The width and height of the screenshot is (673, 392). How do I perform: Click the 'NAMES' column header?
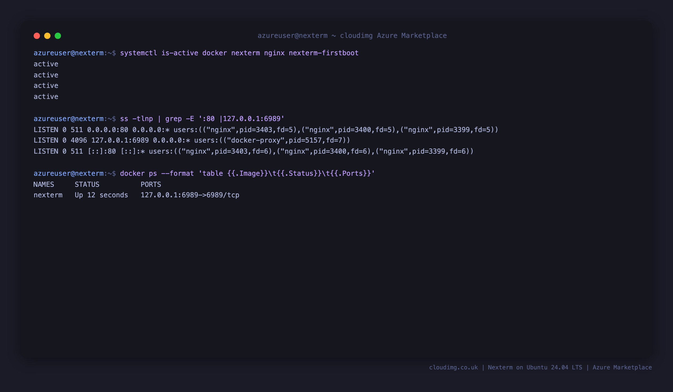pos(44,184)
